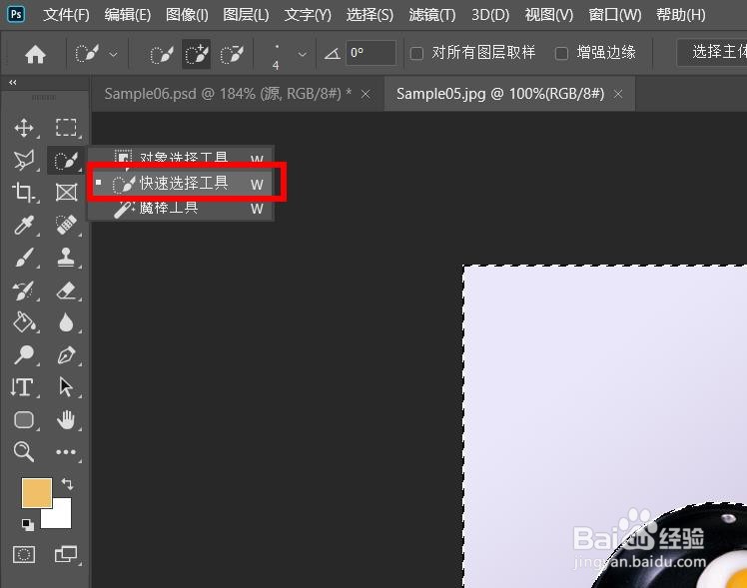This screenshot has width=747, height=588.
Task: Open the 窗口(W) menu
Action: pyautogui.click(x=614, y=15)
